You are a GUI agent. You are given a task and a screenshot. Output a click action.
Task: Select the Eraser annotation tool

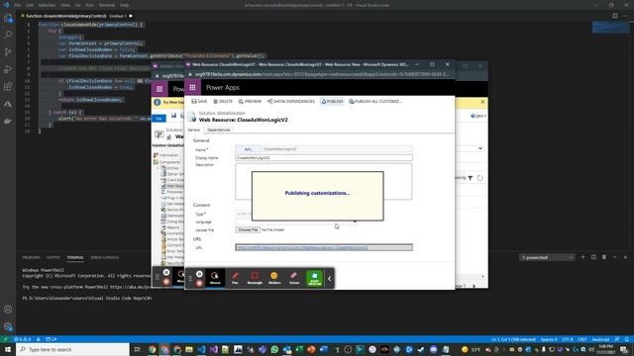pos(294,277)
